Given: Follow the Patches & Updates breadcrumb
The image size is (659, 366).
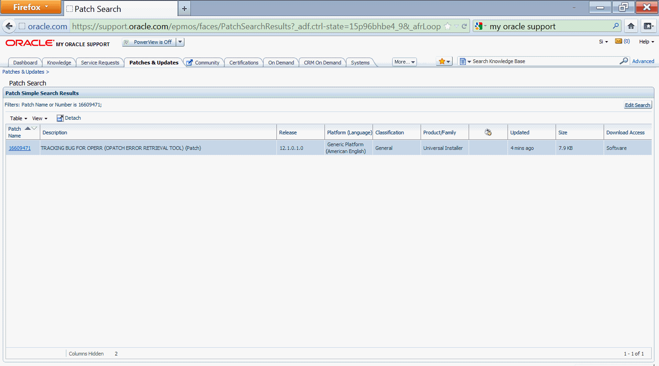Looking at the screenshot, I should pyautogui.click(x=23, y=72).
